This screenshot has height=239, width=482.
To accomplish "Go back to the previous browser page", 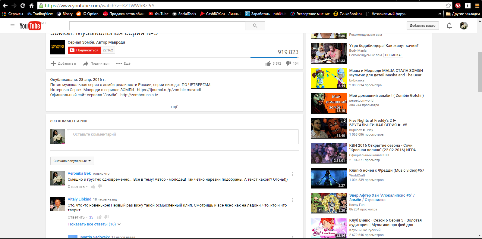I will (x=5, y=5).
